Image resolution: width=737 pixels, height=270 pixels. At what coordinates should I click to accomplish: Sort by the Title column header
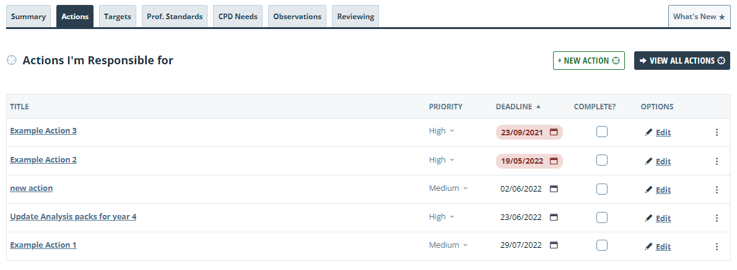(x=19, y=106)
